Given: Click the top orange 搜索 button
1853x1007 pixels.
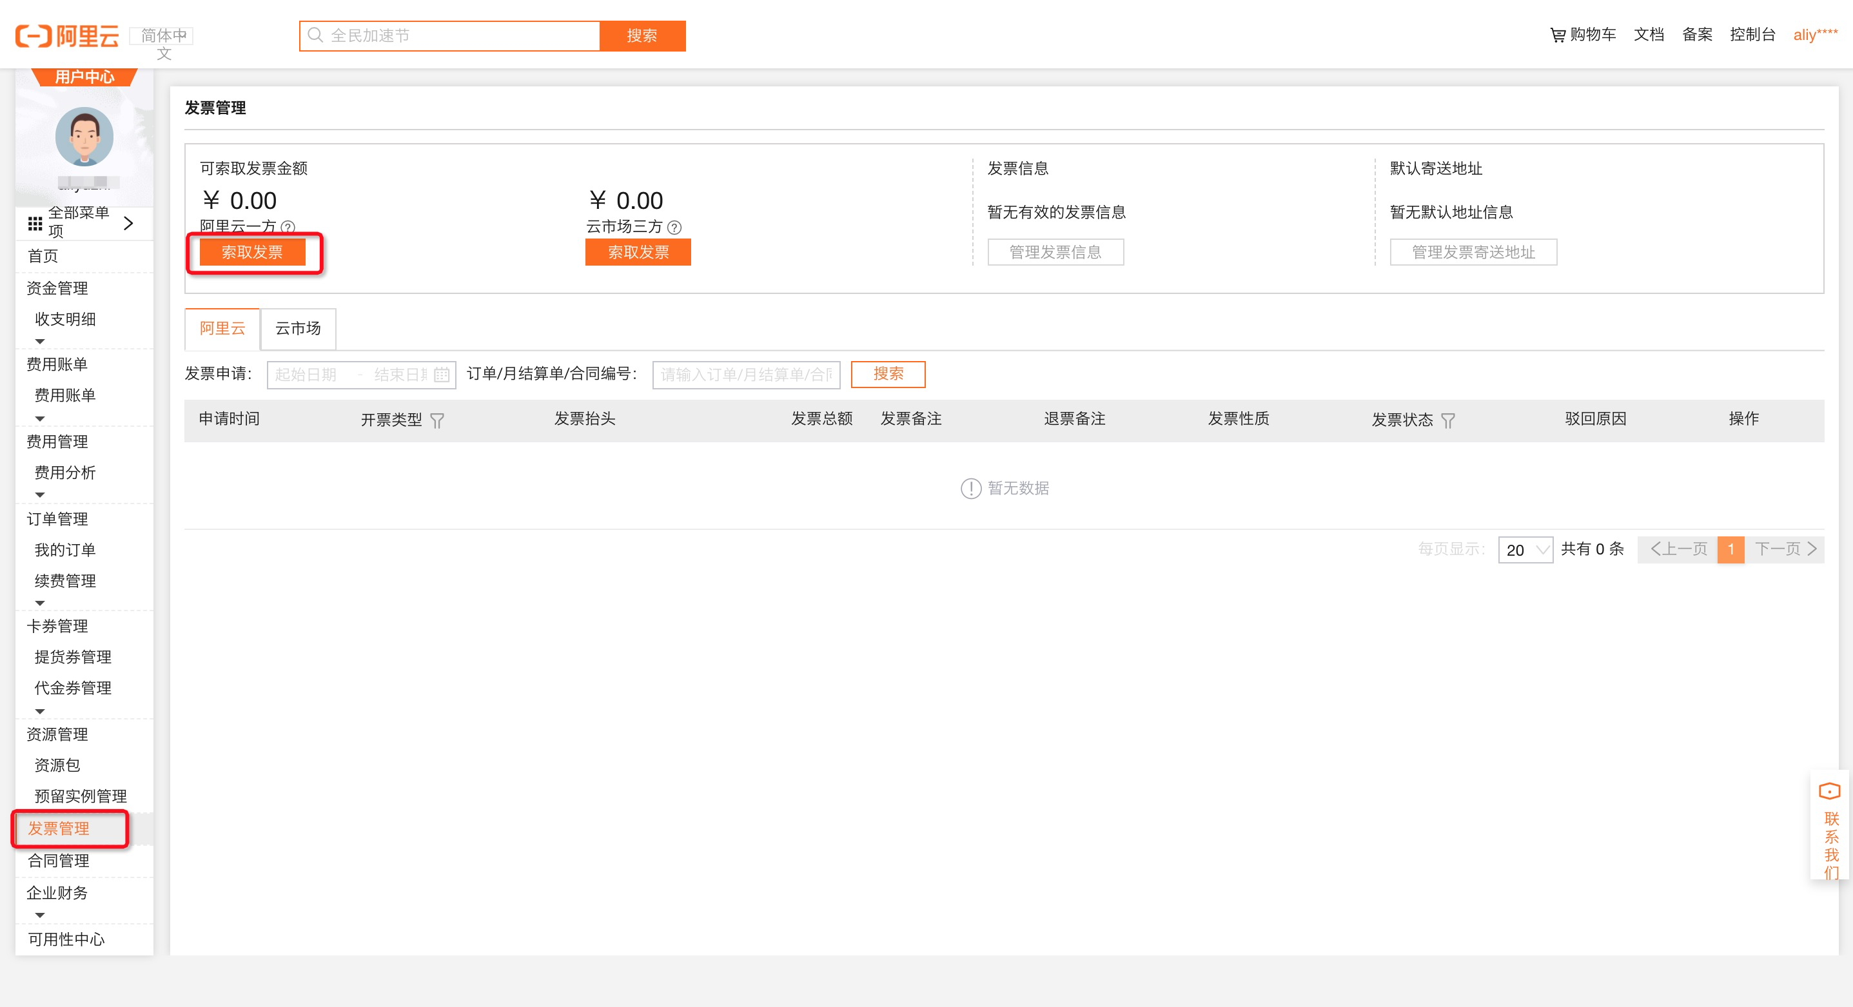Looking at the screenshot, I should pos(642,36).
